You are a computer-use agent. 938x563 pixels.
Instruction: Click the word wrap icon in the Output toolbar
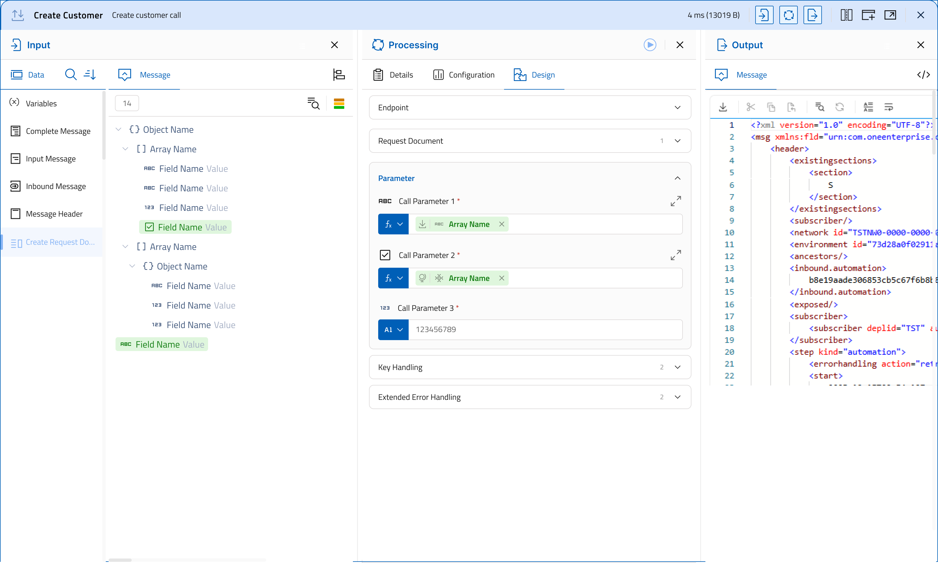point(888,107)
